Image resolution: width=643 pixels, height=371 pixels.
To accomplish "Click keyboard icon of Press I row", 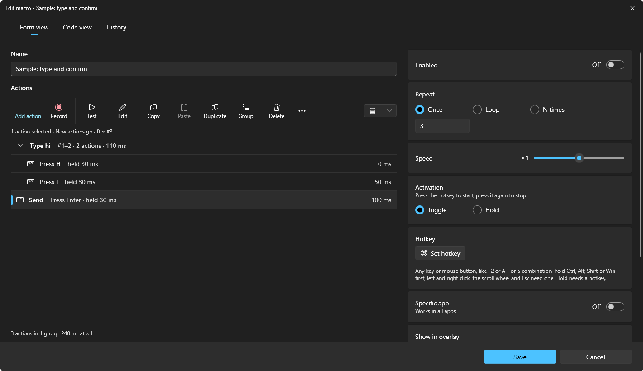I will (31, 182).
